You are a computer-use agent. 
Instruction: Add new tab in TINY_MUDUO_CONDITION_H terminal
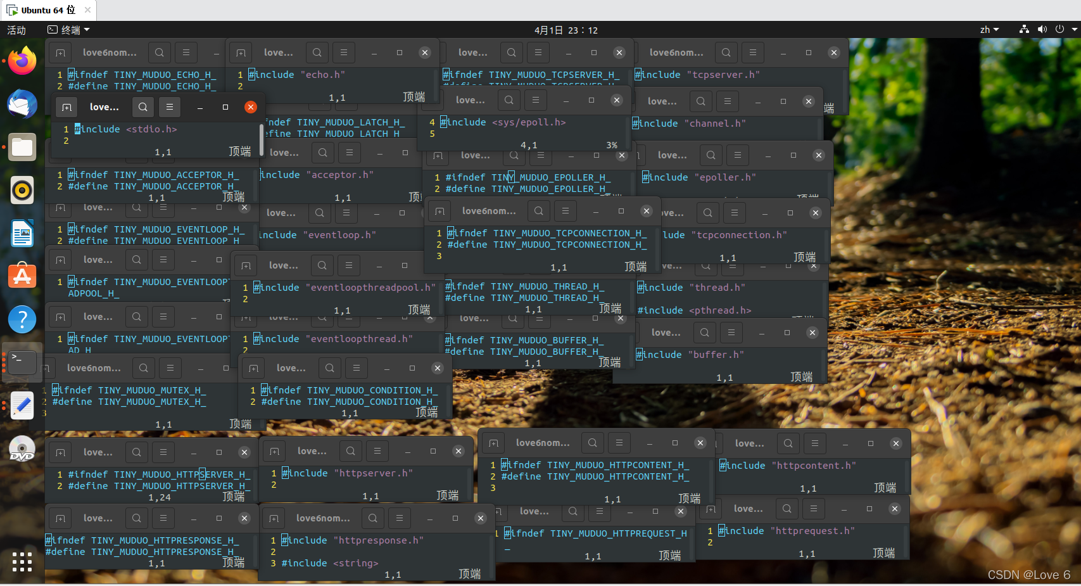point(253,368)
